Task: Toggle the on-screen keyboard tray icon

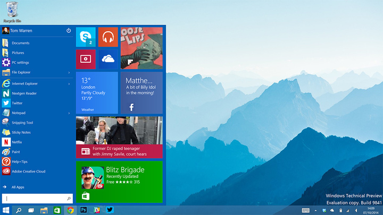Action: tap(306, 210)
